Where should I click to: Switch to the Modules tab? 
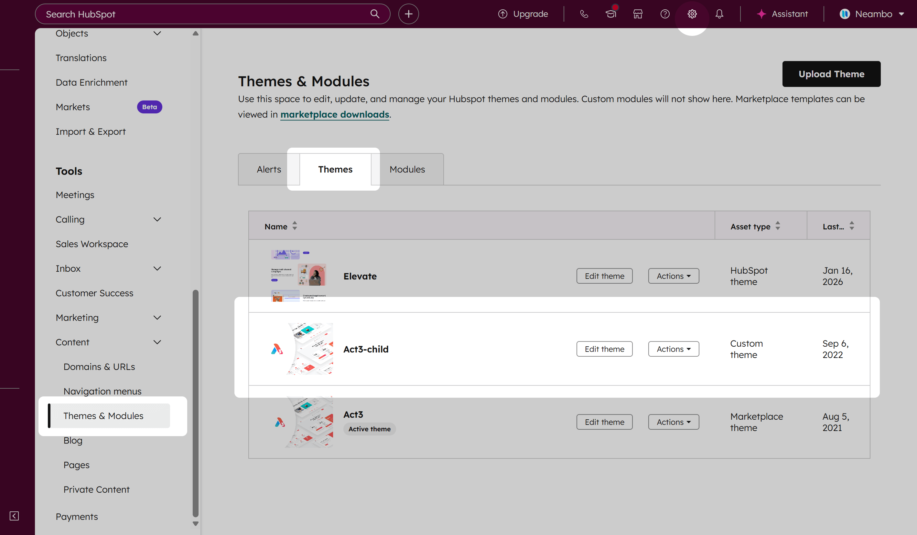pyautogui.click(x=407, y=169)
